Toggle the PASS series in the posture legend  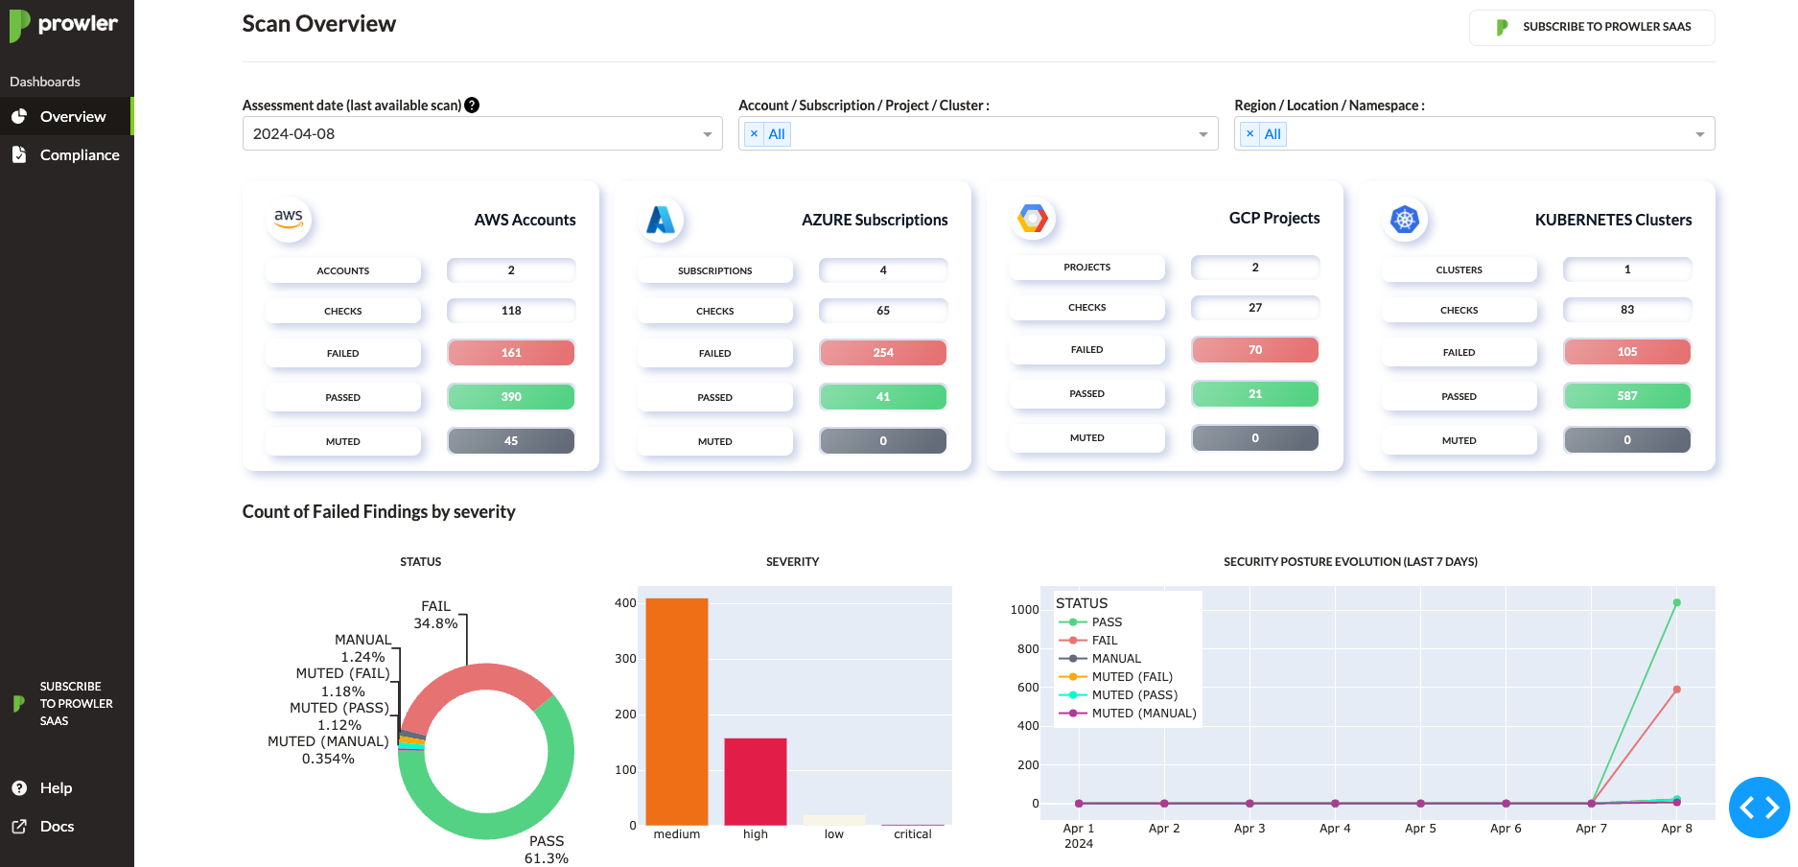pyautogui.click(x=1108, y=621)
